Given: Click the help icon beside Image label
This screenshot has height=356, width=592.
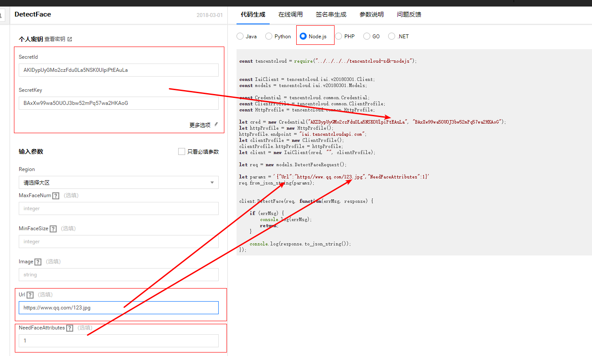Looking at the screenshot, I should coord(38,262).
